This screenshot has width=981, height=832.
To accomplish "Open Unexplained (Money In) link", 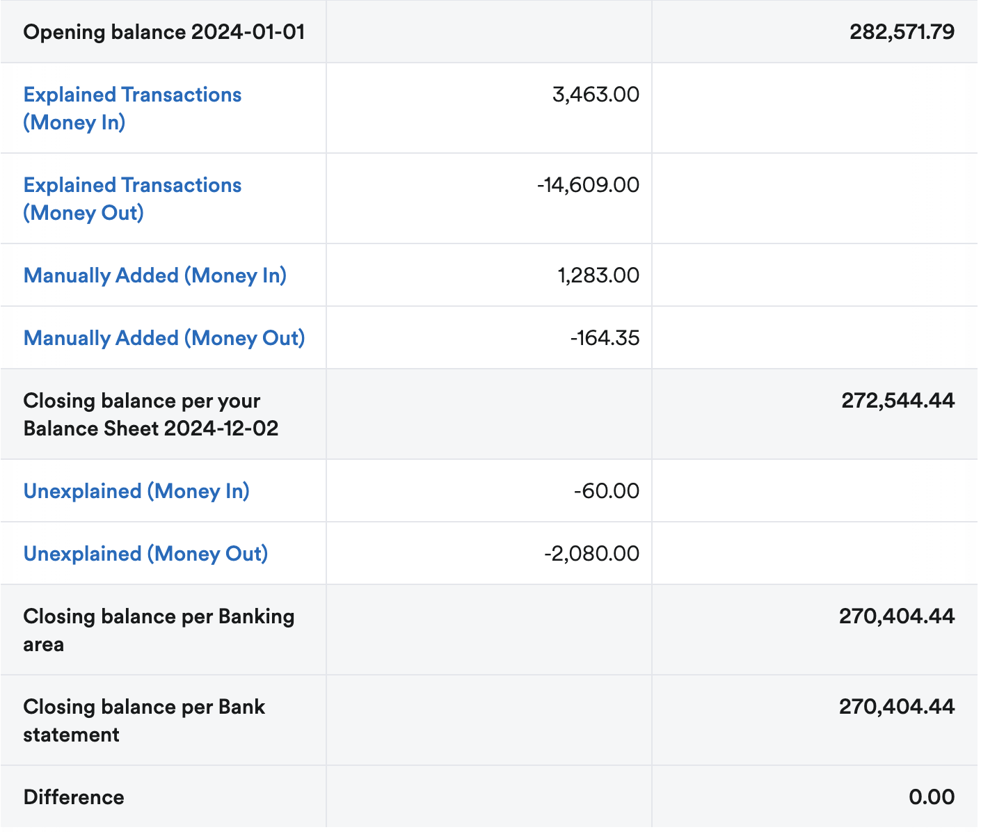I will pos(136,491).
